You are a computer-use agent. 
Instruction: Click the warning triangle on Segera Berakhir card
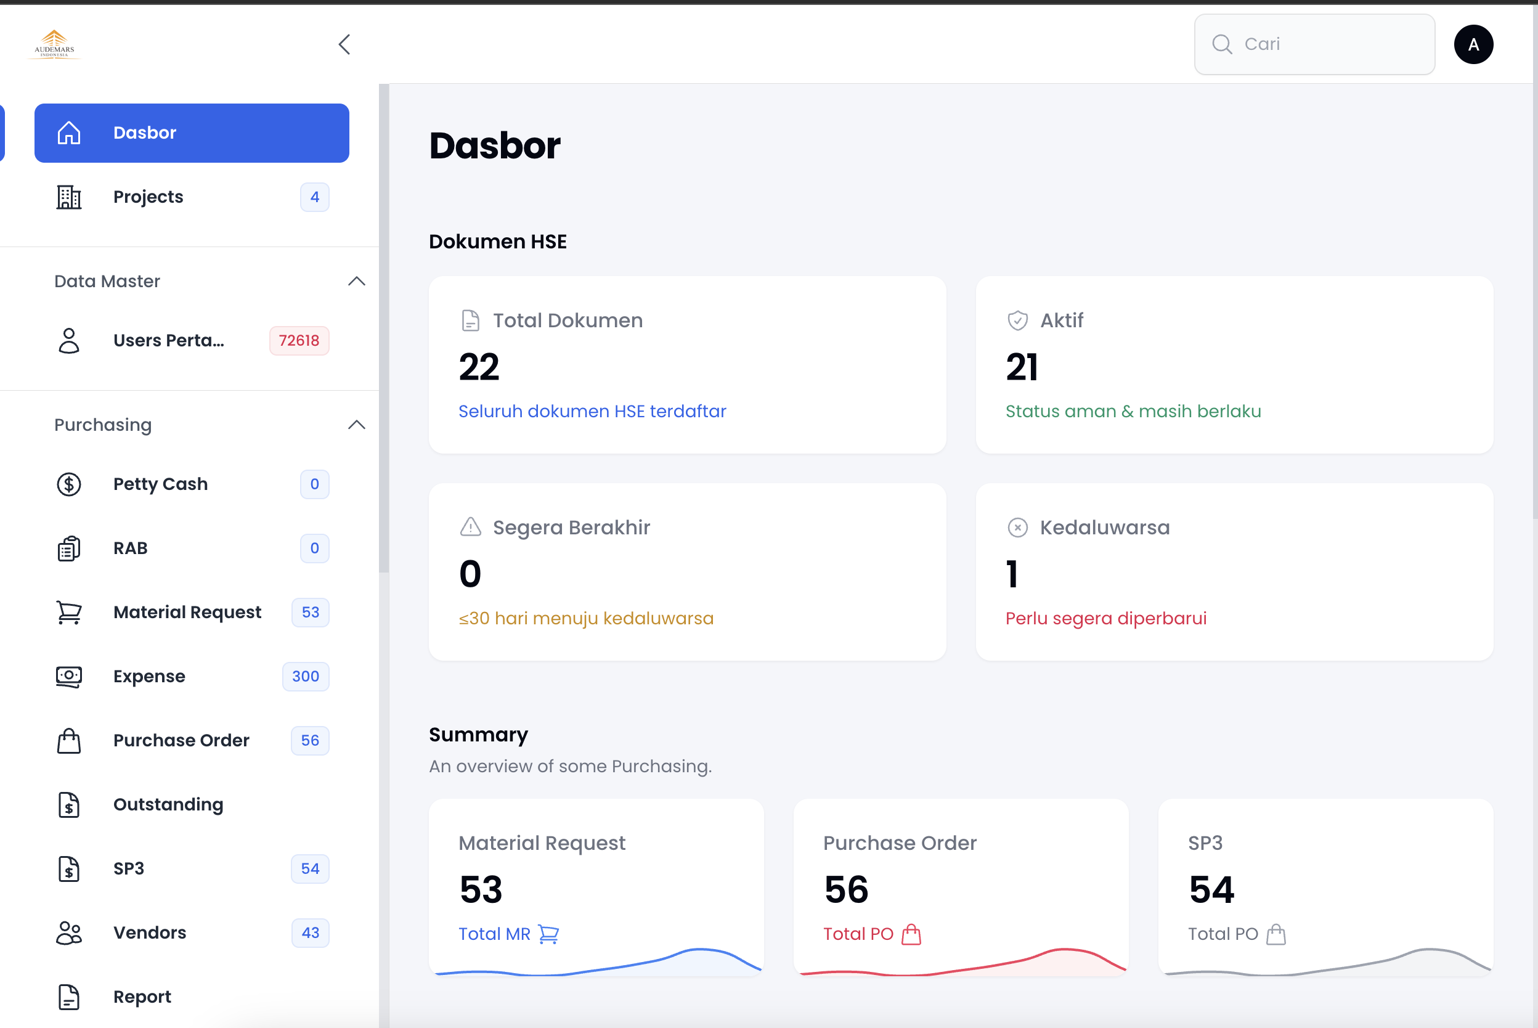[x=469, y=526]
